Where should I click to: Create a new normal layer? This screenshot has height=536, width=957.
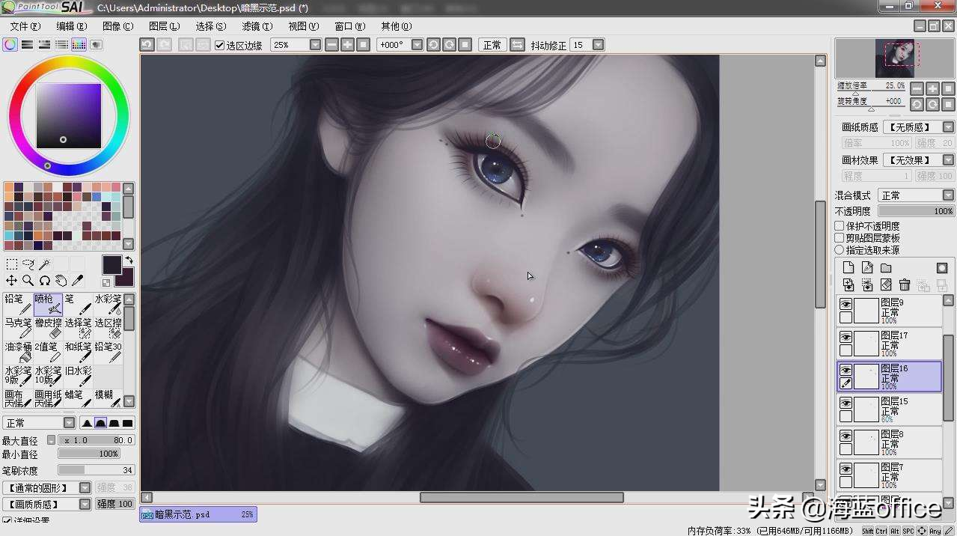849,268
